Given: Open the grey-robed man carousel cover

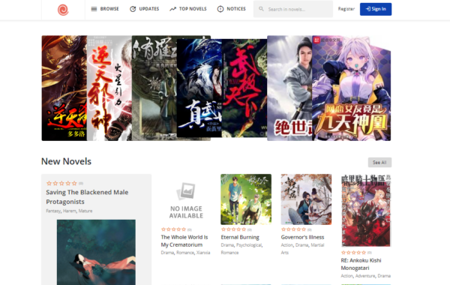Looking at the screenshot, I should coord(289,88).
